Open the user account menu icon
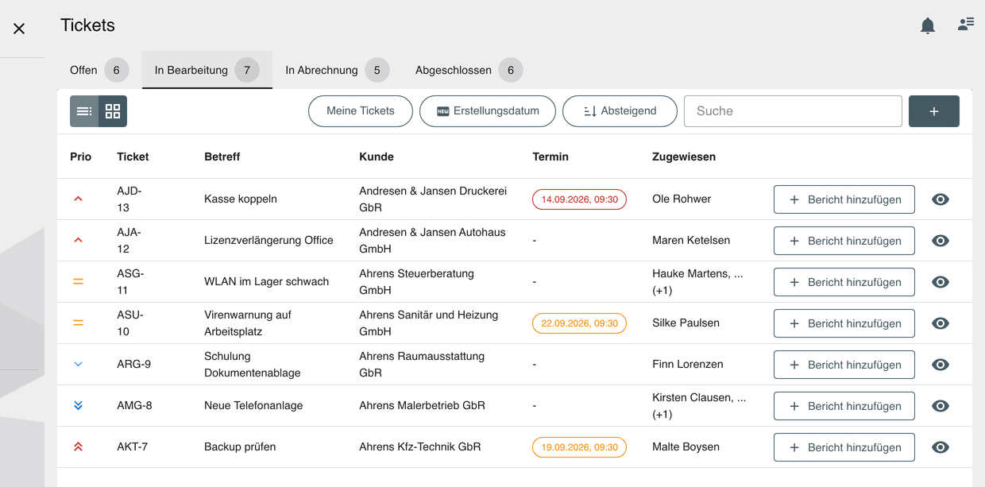This screenshot has height=487, width=985. [966, 25]
